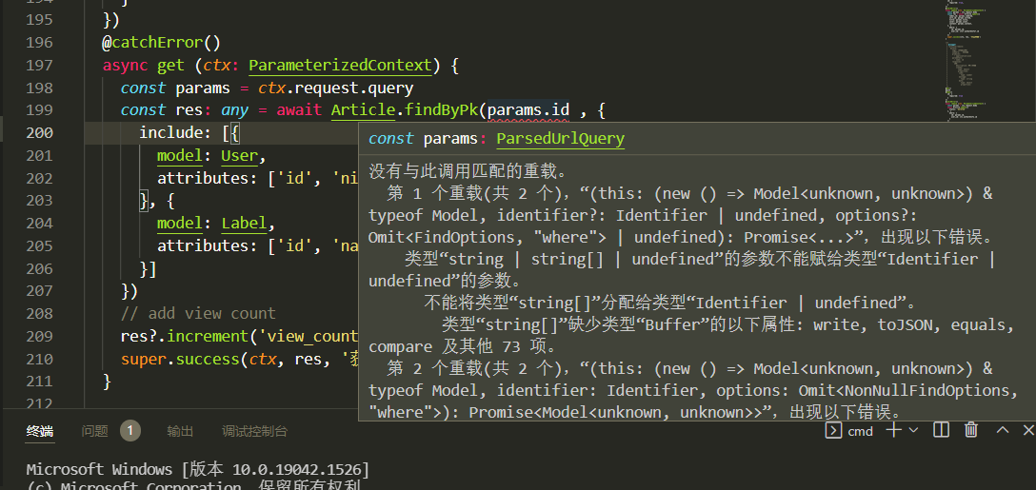Viewport: 1036px width, 490px height.
Task: Click the ParsedUrlQuery type link in hover
Action: coord(560,139)
